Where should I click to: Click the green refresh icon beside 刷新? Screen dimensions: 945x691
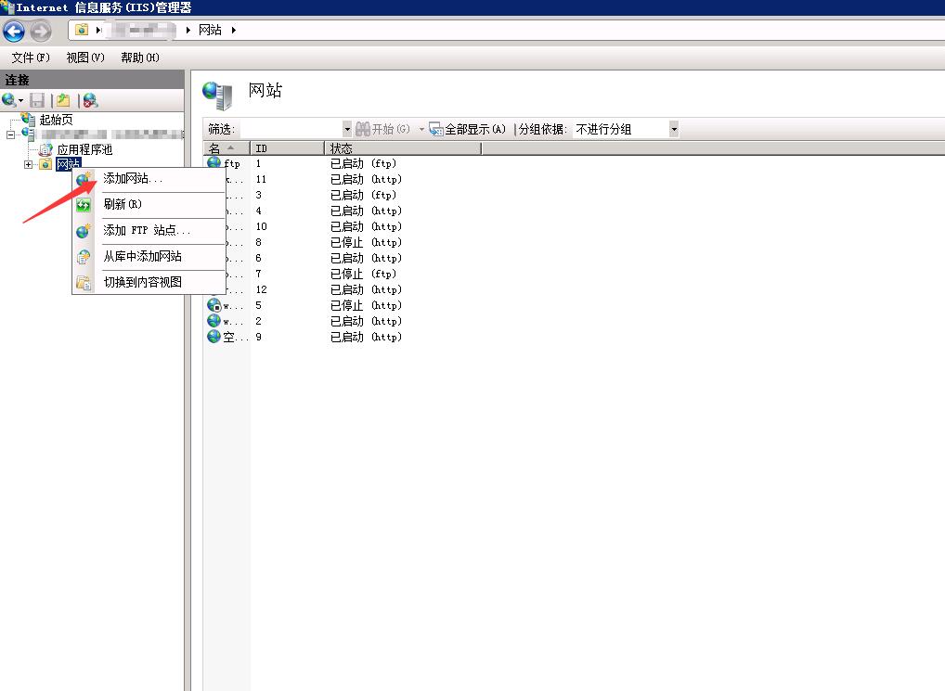tap(84, 205)
